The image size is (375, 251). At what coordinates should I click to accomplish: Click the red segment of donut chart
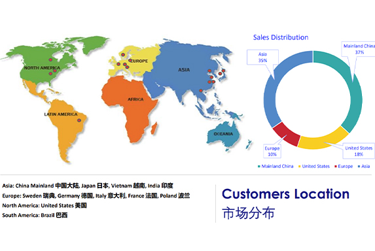(x=287, y=134)
